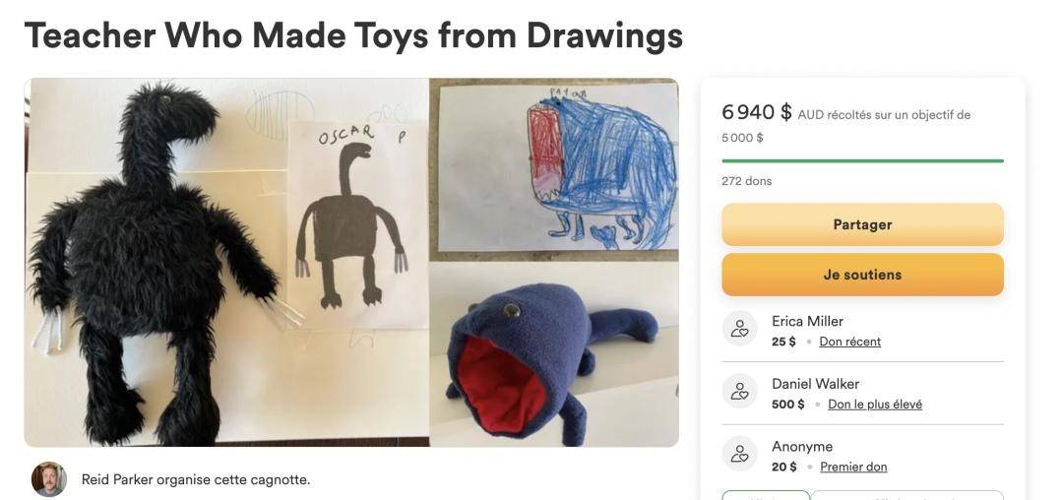Open the Don le plus élevé link
The image size is (1063, 500).
(x=875, y=405)
